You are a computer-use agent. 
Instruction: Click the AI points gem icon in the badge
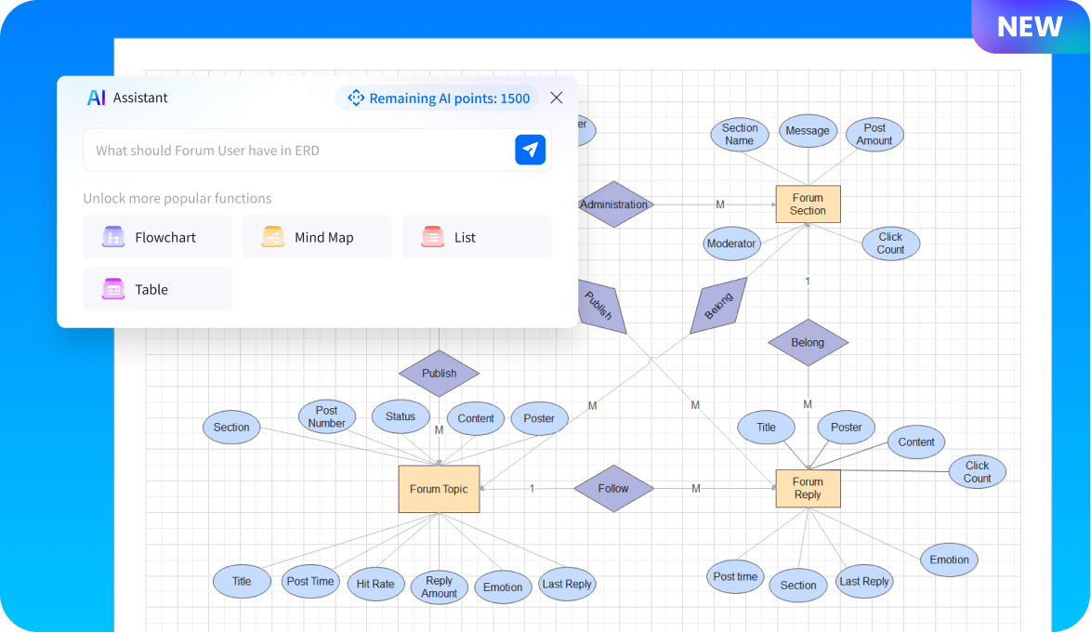tap(356, 98)
